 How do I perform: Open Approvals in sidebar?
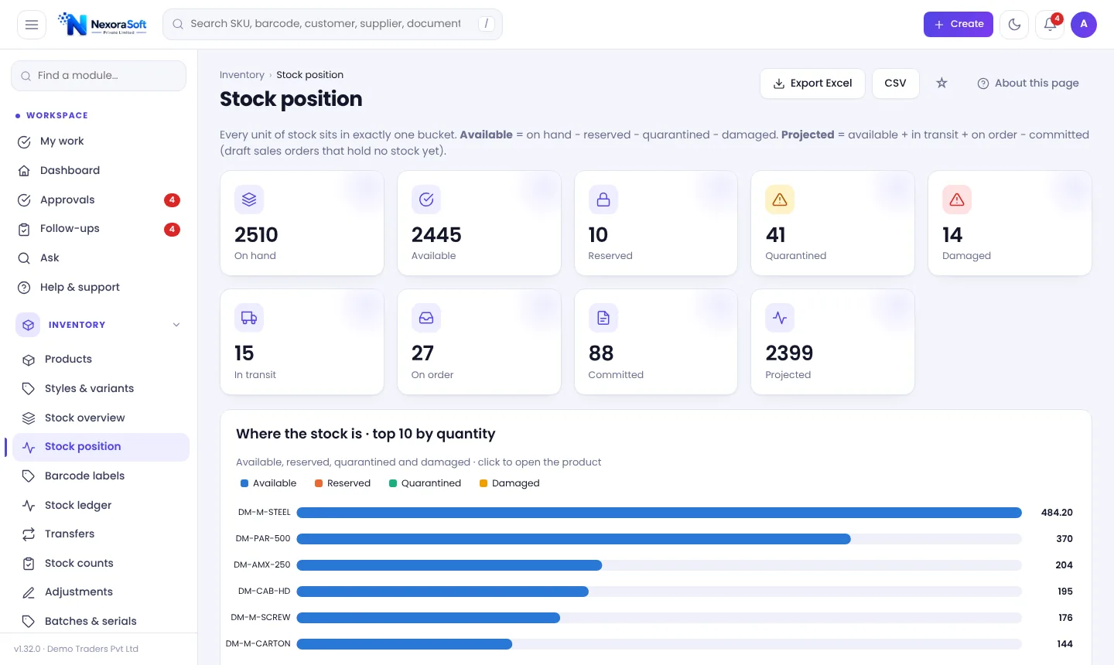coord(98,199)
